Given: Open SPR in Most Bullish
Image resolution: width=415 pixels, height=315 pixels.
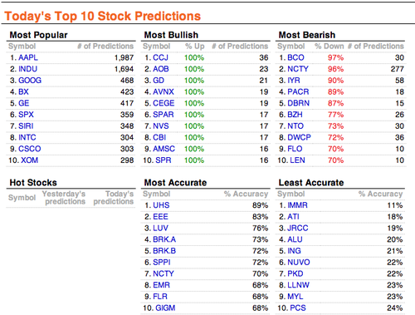Looking at the screenshot, I should pos(164,160).
